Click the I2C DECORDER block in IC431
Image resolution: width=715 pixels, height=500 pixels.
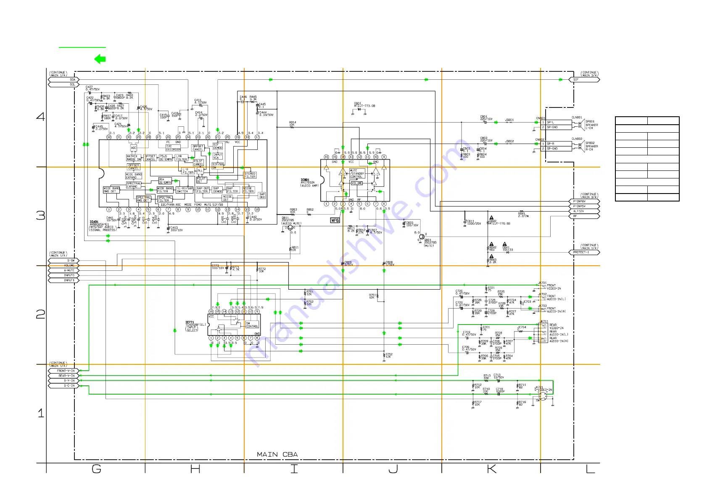173,148
